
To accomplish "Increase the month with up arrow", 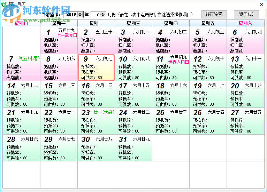I will point(102,13).
